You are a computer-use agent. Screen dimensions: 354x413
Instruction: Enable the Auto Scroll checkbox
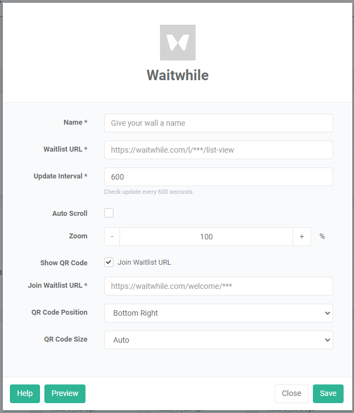click(x=109, y=213)
